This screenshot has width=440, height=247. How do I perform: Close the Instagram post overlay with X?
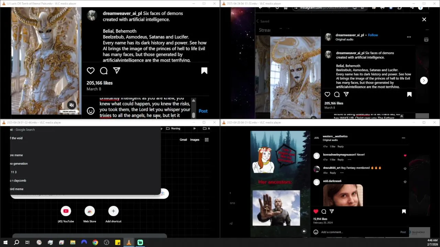point(424,20)
